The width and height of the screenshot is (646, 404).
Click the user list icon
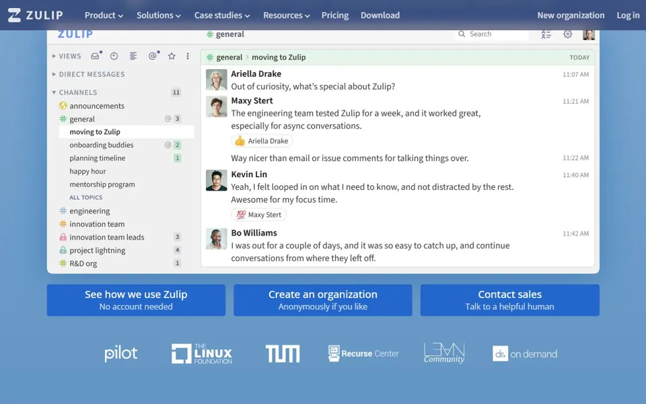point(546,34)
